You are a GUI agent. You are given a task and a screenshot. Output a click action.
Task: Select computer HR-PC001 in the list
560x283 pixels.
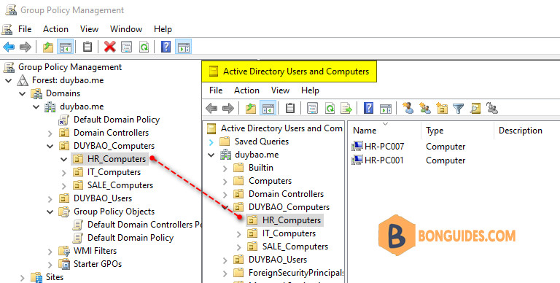point(378,160)
